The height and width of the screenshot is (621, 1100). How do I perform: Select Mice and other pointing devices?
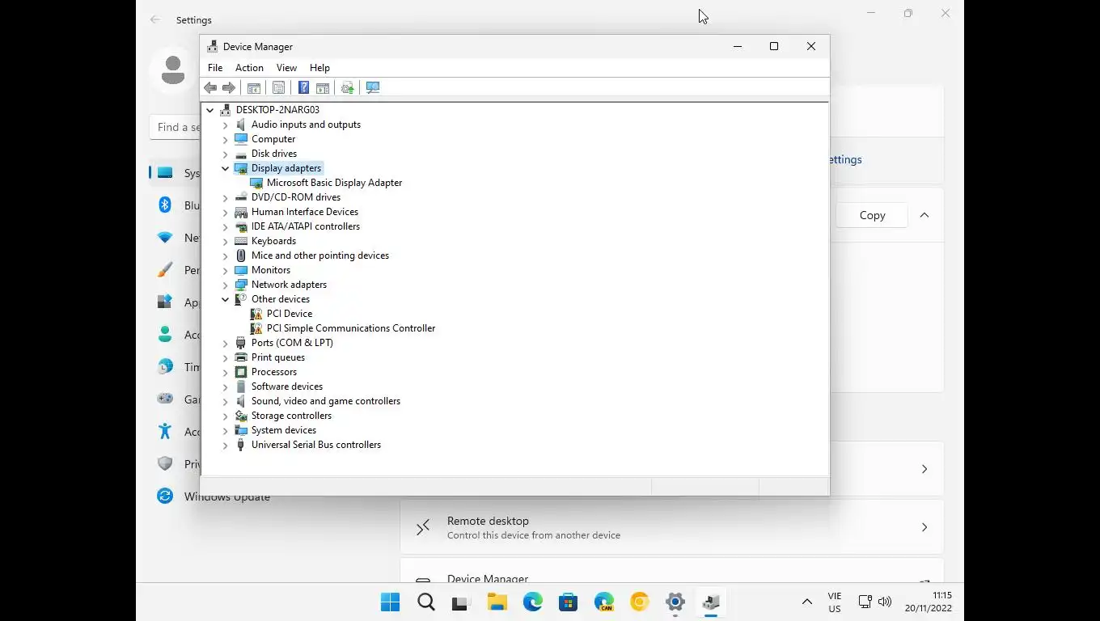pos(319,256)
